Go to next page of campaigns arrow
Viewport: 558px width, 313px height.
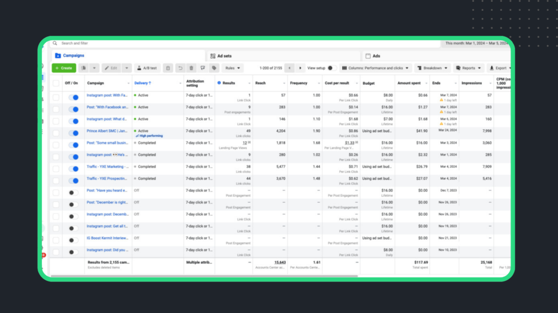(300, 68)
